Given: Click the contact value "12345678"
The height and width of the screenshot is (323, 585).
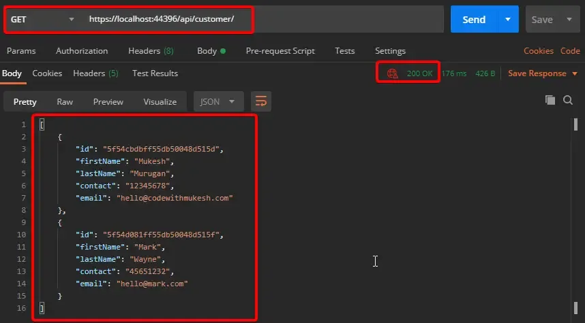Looking at the screenshot, I should click(147, 186).
